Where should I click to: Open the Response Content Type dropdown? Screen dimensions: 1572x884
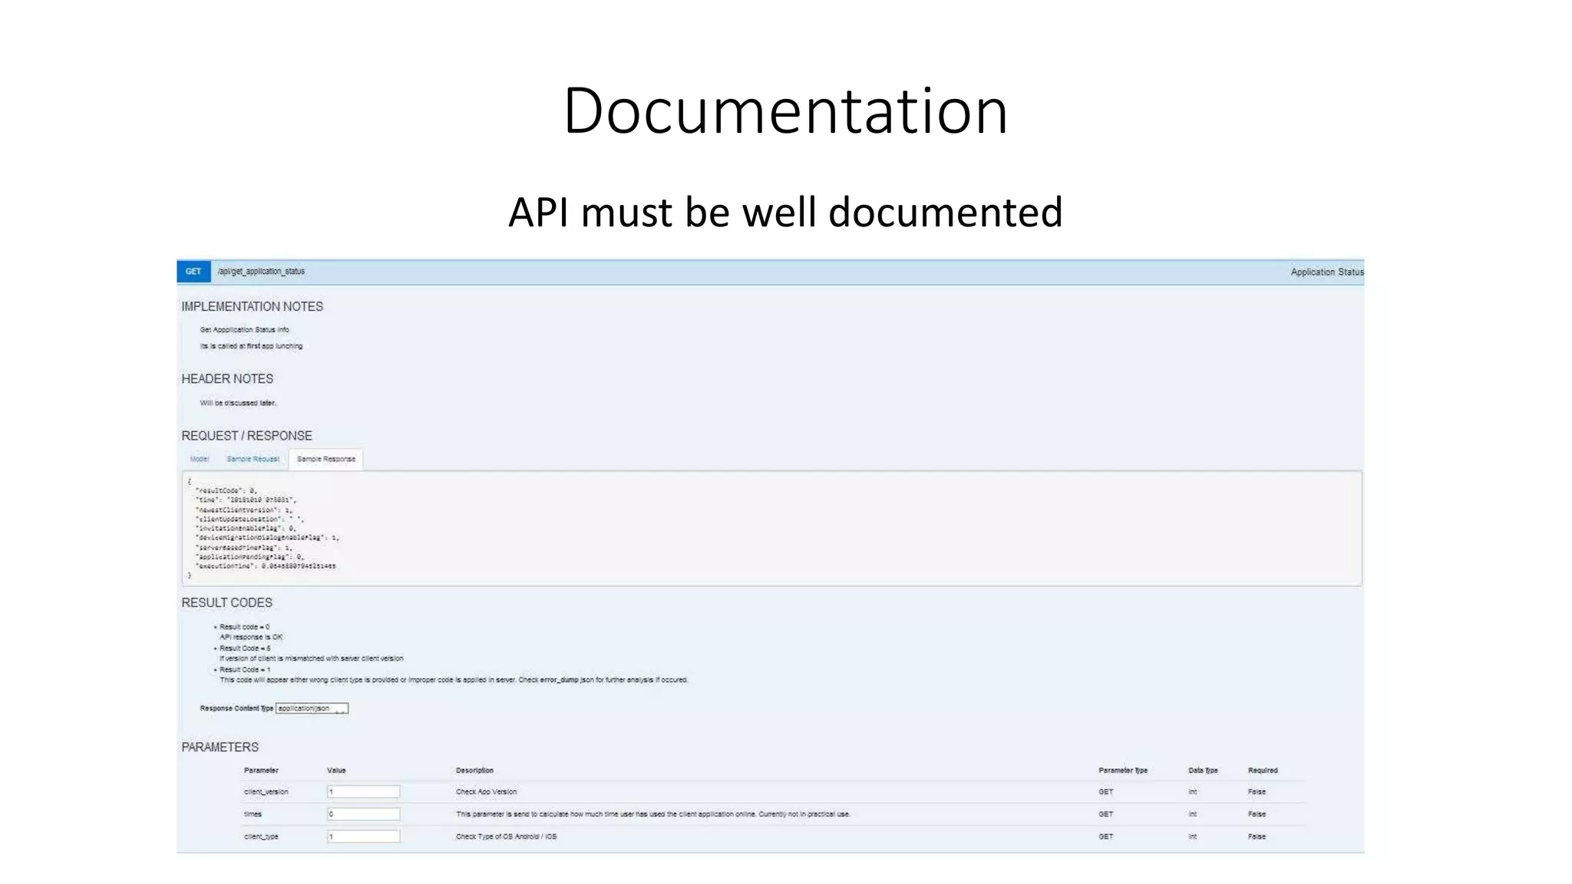pyautogui.click(x=312, y=708)
